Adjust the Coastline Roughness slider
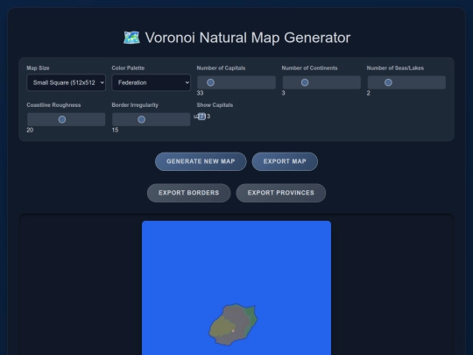 [66, 119]
